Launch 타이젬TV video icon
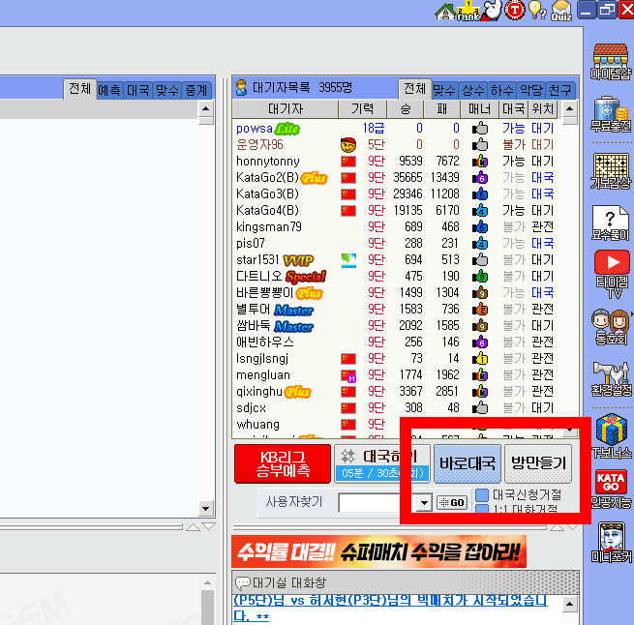Viewport: 634px width, 625px height. [x=612, y=275]
